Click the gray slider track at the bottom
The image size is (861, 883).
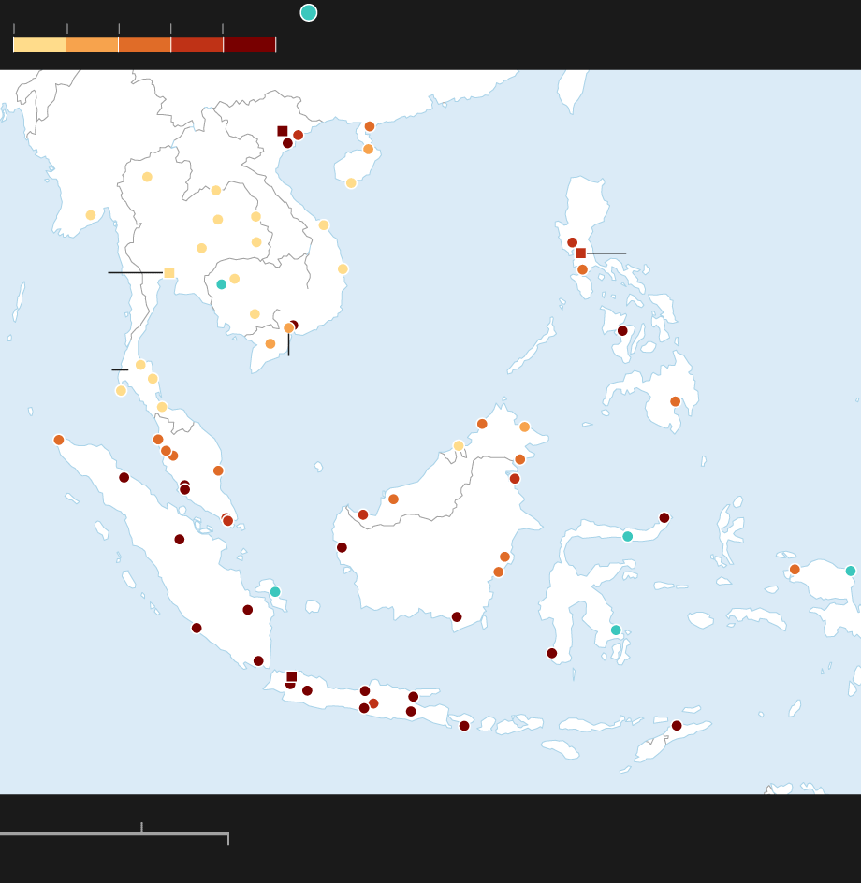[x=114, y=833]
